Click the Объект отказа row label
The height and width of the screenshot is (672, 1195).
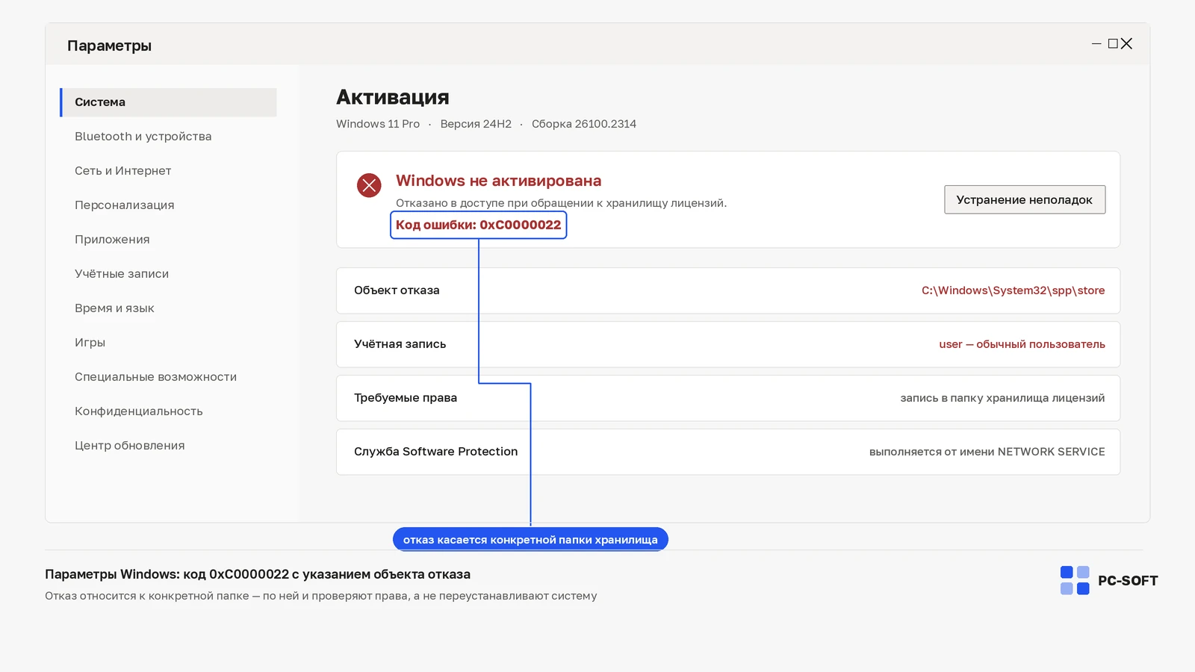coord(397,290)
